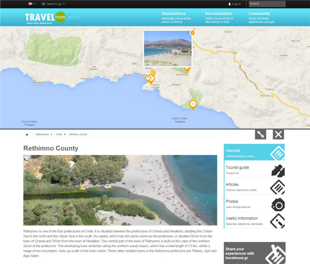
Task: Click the Crete breadcrumb link
Action: [x=59, y=134]
